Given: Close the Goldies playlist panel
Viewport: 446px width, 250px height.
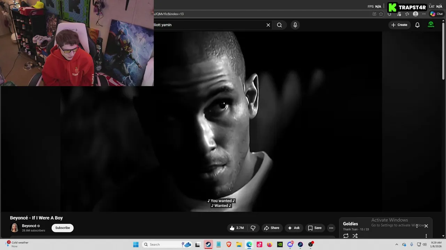Looking at the screenshot, I should [426, 226].
